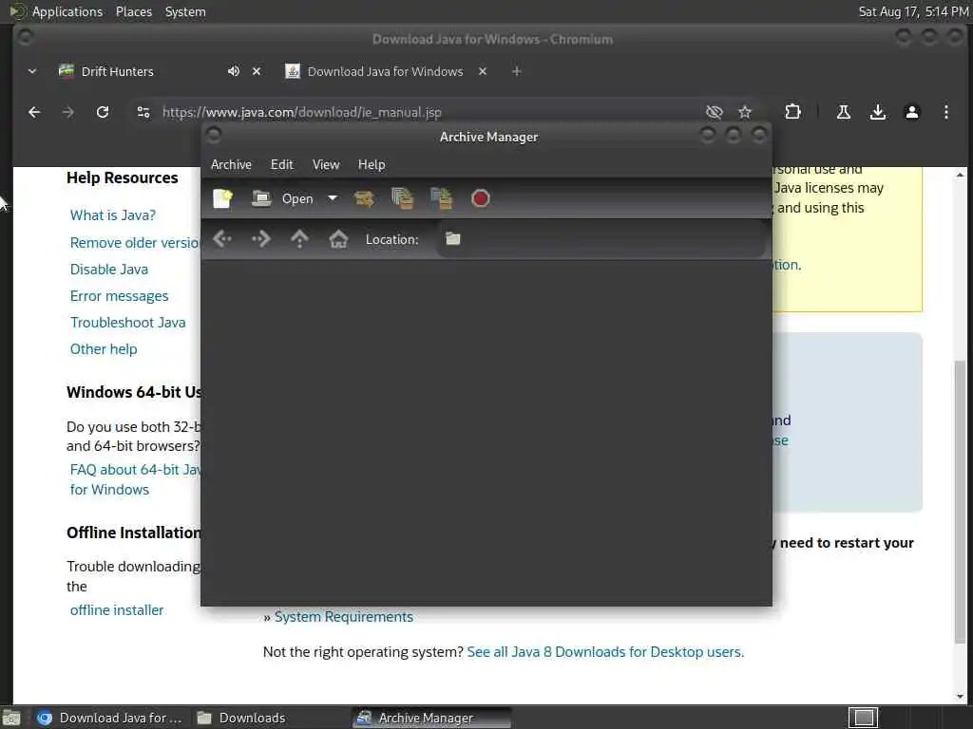Open the Chromium profile icon
Screen dimensions: 973x729
911,112
